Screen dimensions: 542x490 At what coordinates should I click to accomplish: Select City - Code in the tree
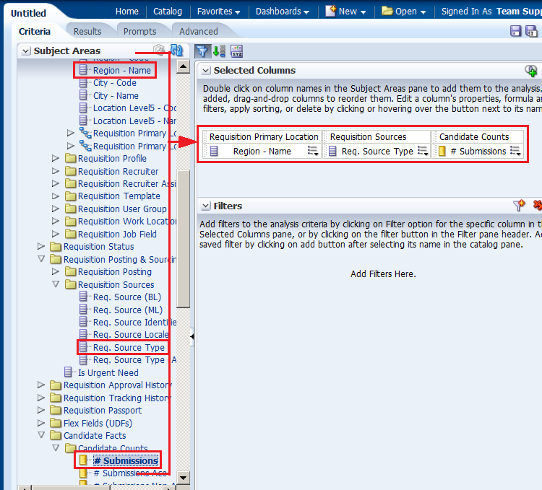[115, 83]
